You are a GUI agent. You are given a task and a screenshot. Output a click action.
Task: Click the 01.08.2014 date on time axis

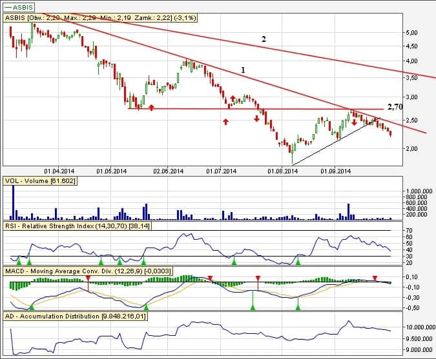click(281, 171)
